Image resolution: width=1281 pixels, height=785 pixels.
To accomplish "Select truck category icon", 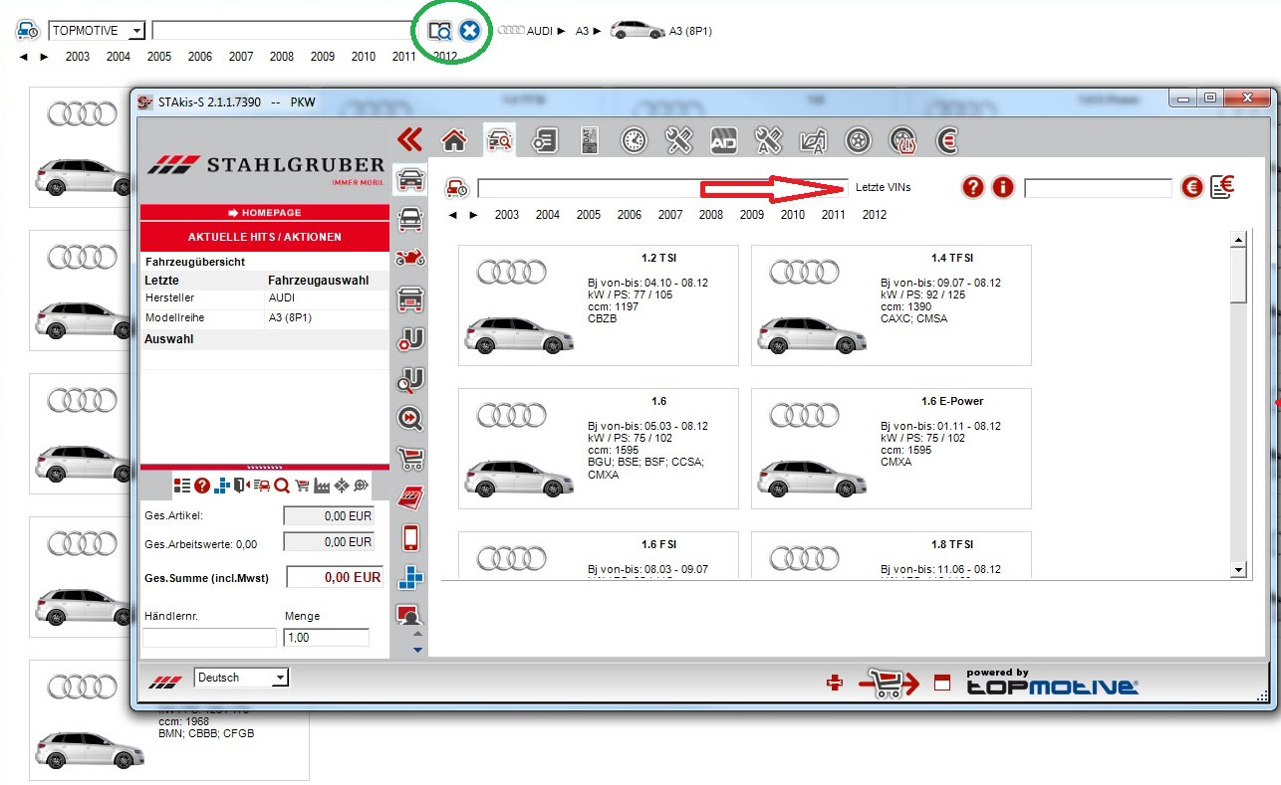I will tap(409, 298).
